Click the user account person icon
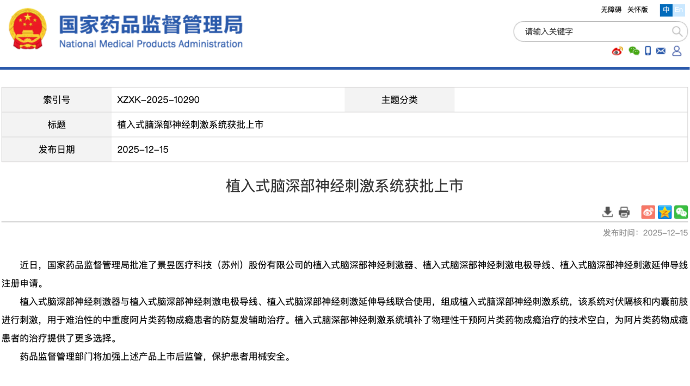Viewport: 690px width, 386px height. tap(676, 51)
